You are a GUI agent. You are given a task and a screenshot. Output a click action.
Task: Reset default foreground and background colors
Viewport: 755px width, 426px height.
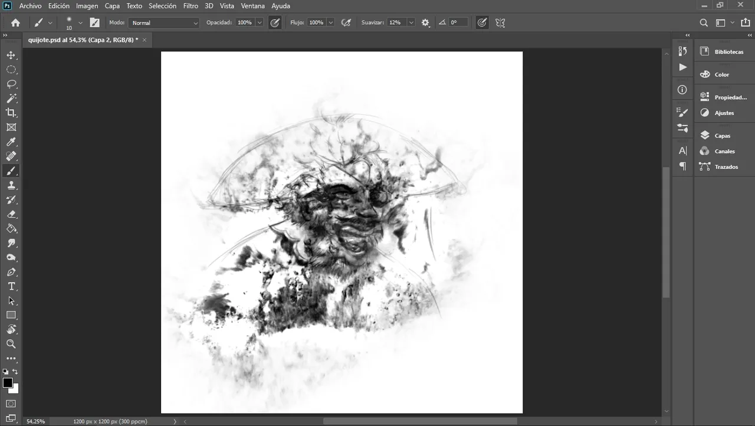pyautogui.click(x=6, y=372)
